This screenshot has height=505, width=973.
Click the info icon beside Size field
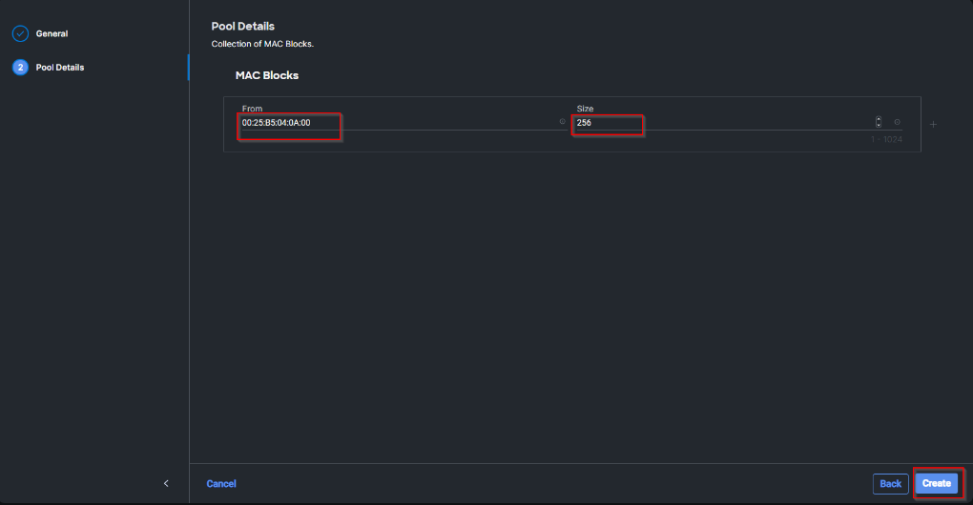[897, 122]
